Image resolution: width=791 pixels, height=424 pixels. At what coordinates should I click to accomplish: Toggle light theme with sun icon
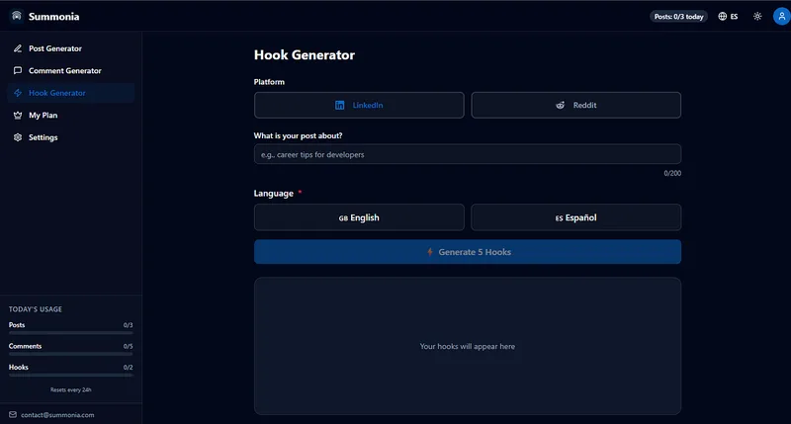[757, 16]
